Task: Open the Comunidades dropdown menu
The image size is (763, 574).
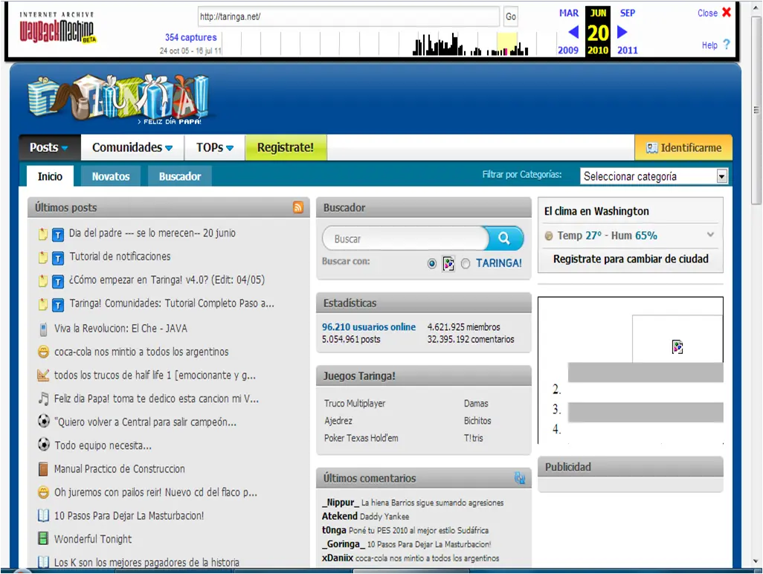Action: tap(132, 147)
